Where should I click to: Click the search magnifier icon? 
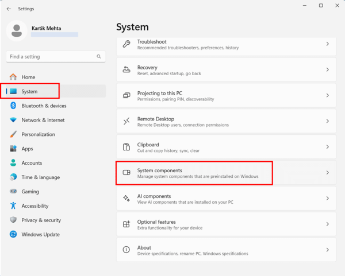point(99,57)
